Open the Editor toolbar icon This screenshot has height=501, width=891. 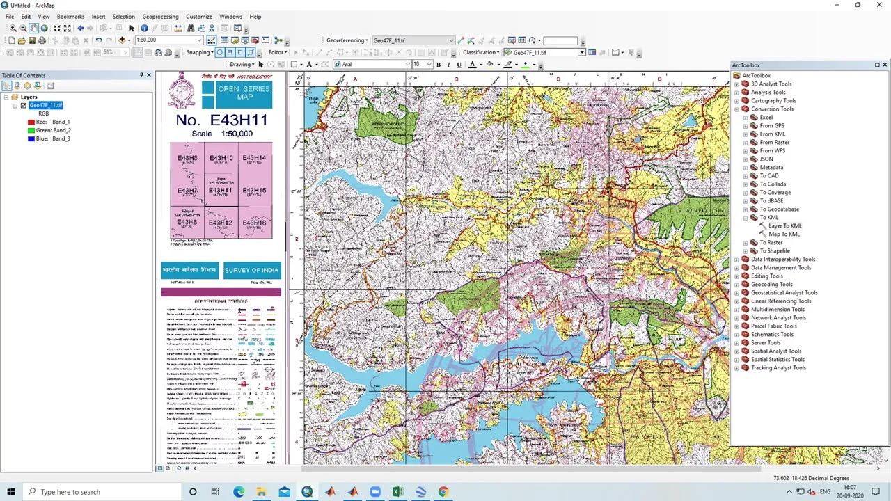[212, 40]
